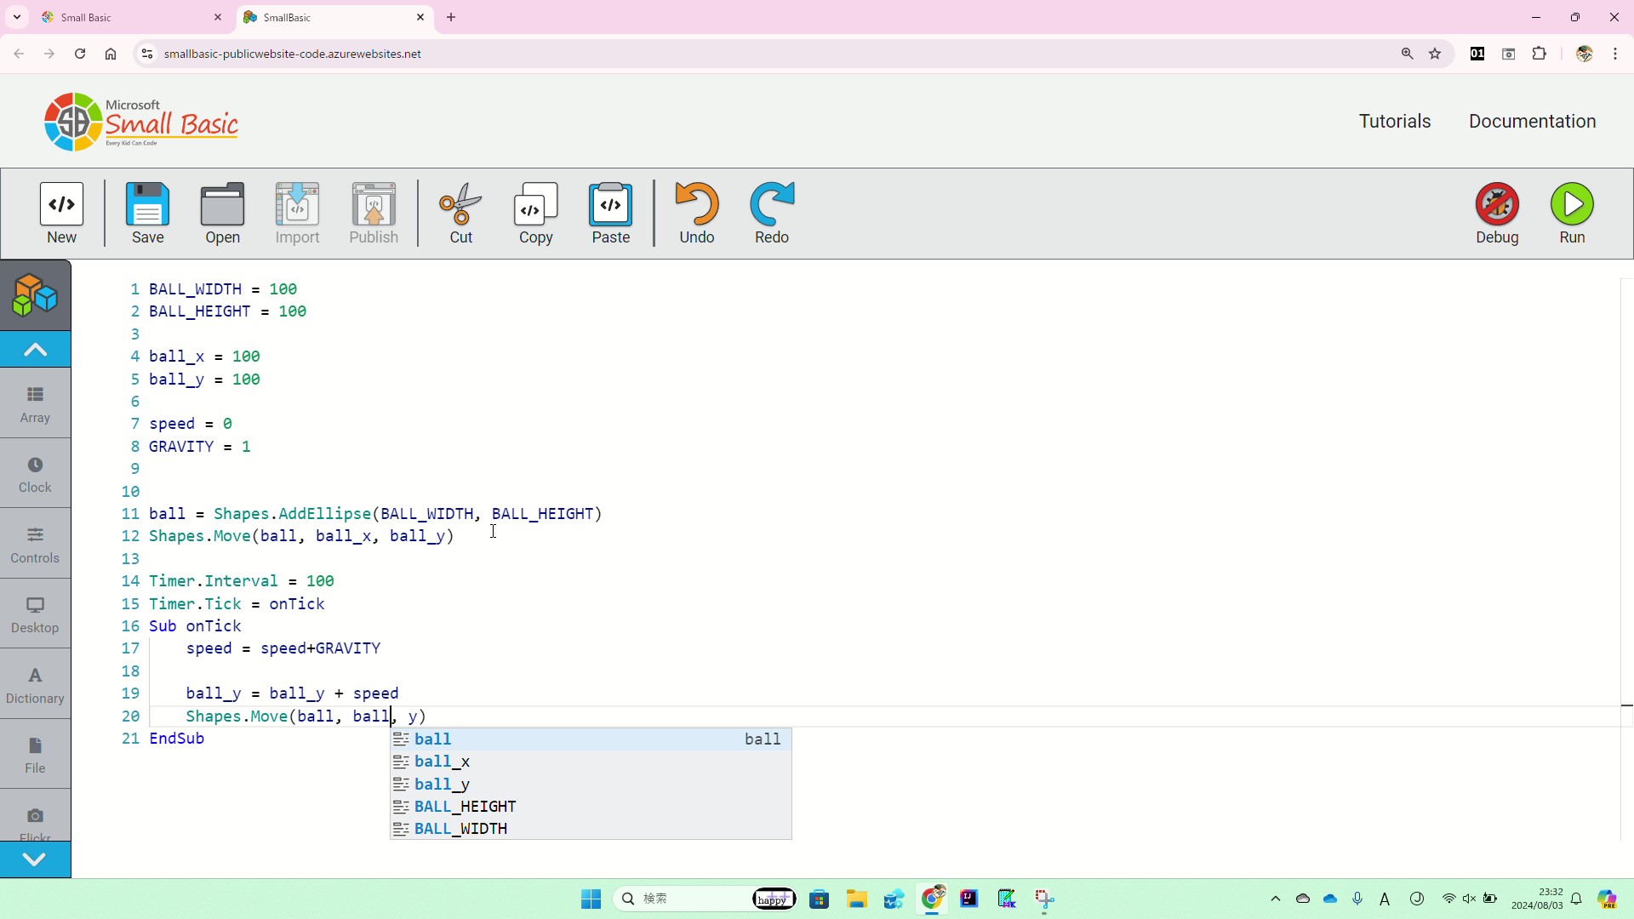Click the Windows Start button
This screenshot has width=1634, height=919.
click(591, 899)
